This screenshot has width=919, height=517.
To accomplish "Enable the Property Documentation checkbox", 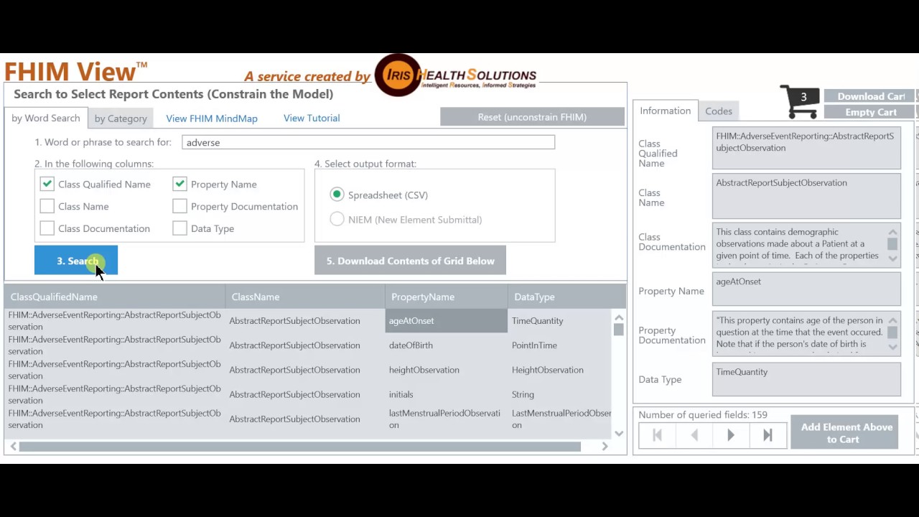I will pyautogui.click(x=179, y=206).
